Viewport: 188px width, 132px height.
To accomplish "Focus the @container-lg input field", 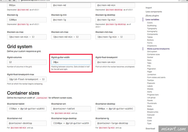I will pos(115,123).
